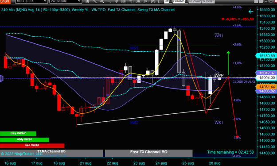Click the 16 aug date label
The image size is (277, 166).
pyautogui.click(x=10, y=163)
